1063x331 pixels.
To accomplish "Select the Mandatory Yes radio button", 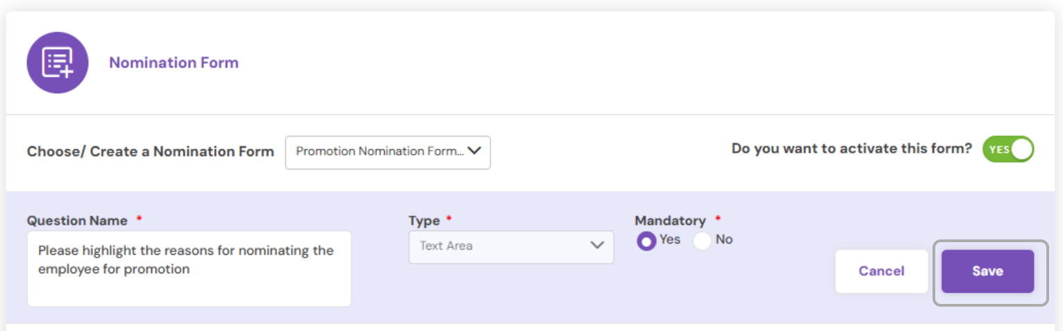I will click(x=646, y=241).
